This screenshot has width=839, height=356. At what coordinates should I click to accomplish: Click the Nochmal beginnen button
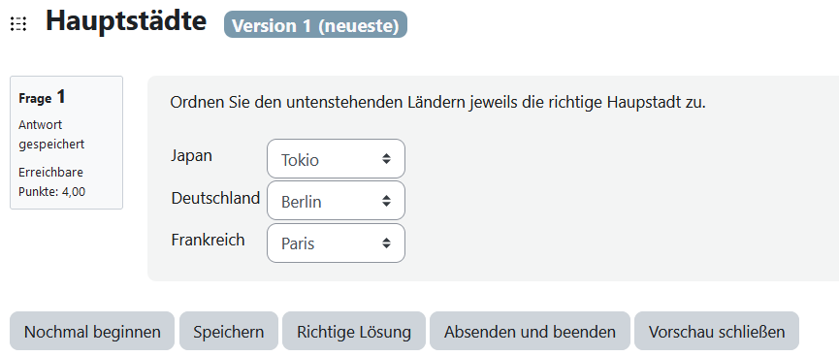[92, 332]
